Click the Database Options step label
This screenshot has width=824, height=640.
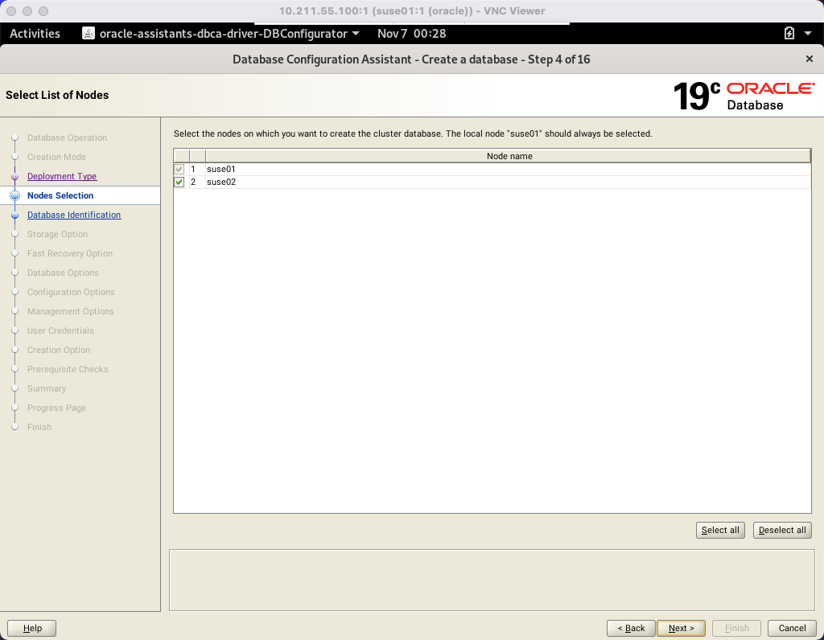(x=63, y=273)
